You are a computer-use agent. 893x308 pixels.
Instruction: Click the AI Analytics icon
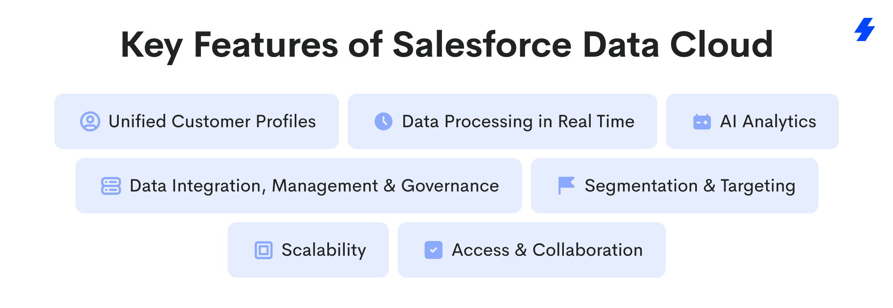coord(702,121)
